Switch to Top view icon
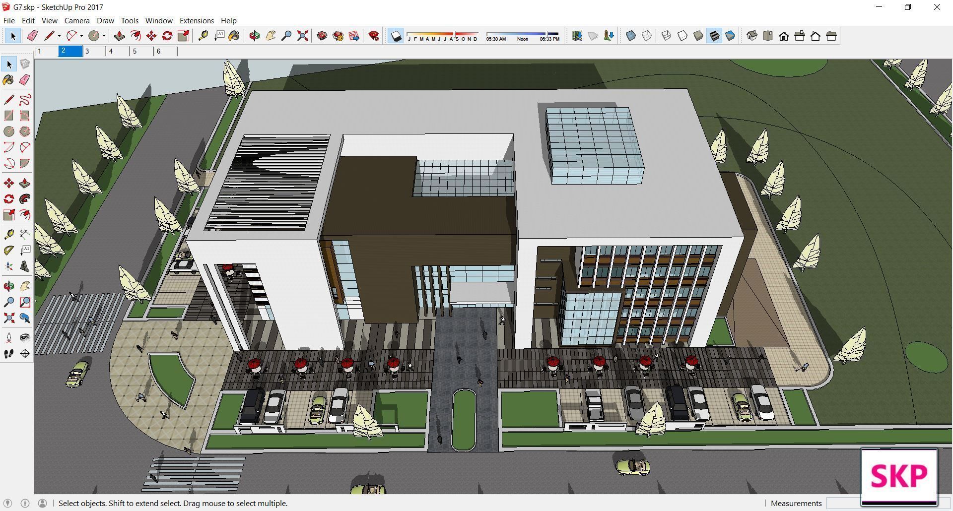 768,36
